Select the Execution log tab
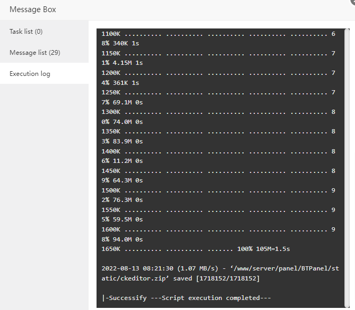The image size is (355, 310). click(30, 74)
